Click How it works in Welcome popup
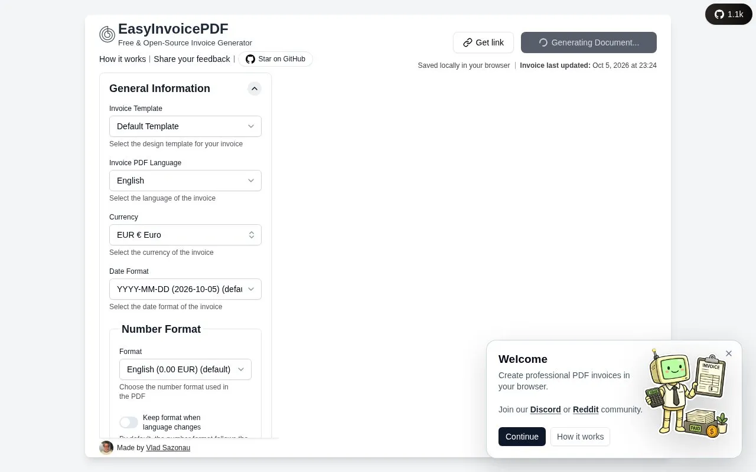Viewport: 756px width, 472px height. coord(580,437)
